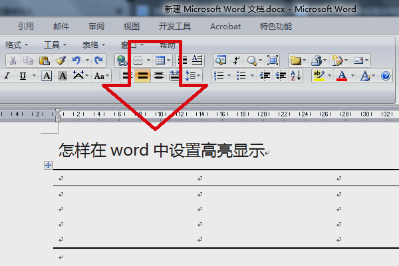Increase paragraph indent
Screen dimensions: 399x266
pyautogui.click(x=281, y=76)
